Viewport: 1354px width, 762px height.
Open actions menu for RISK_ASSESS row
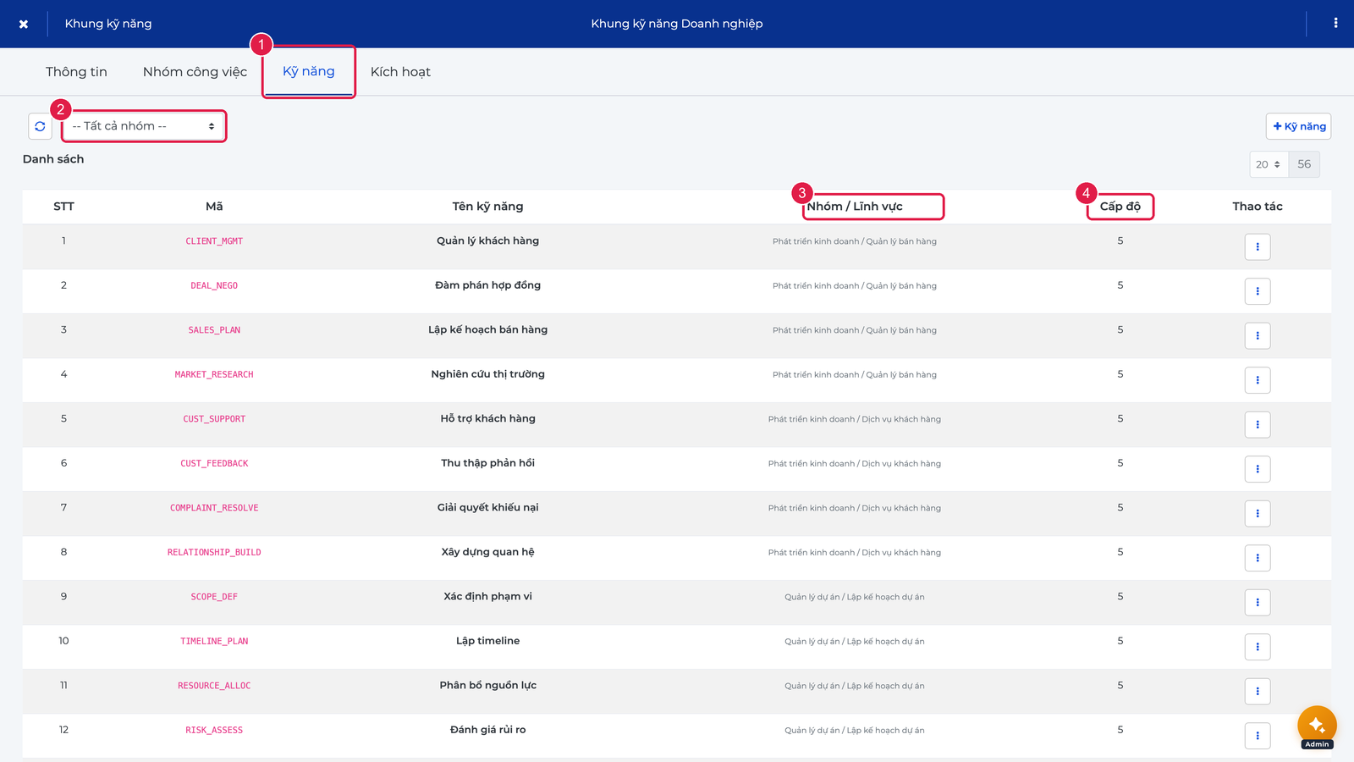click(x=1258, y=736)
